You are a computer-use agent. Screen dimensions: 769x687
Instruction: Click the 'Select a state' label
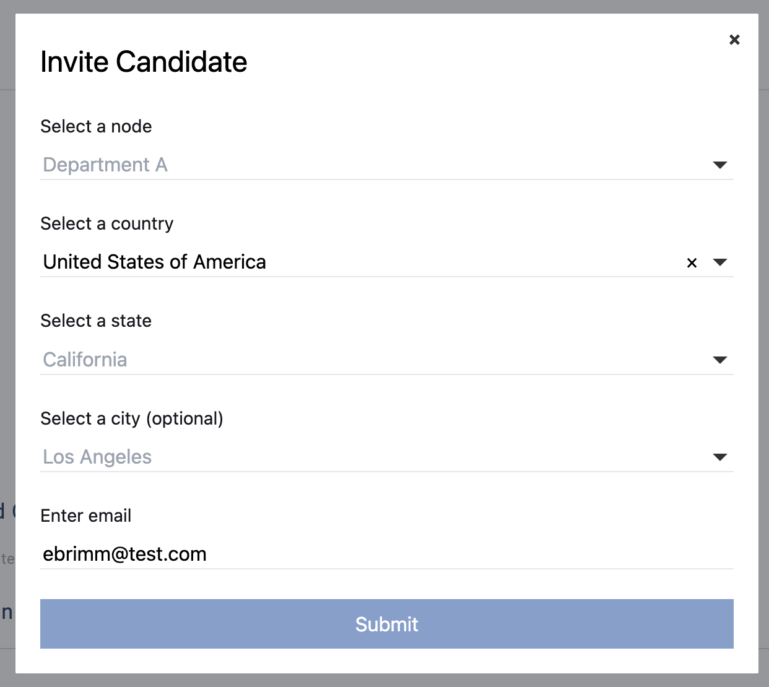point(96,321)
